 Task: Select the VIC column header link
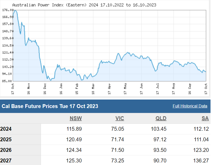[x=120, y=118]
